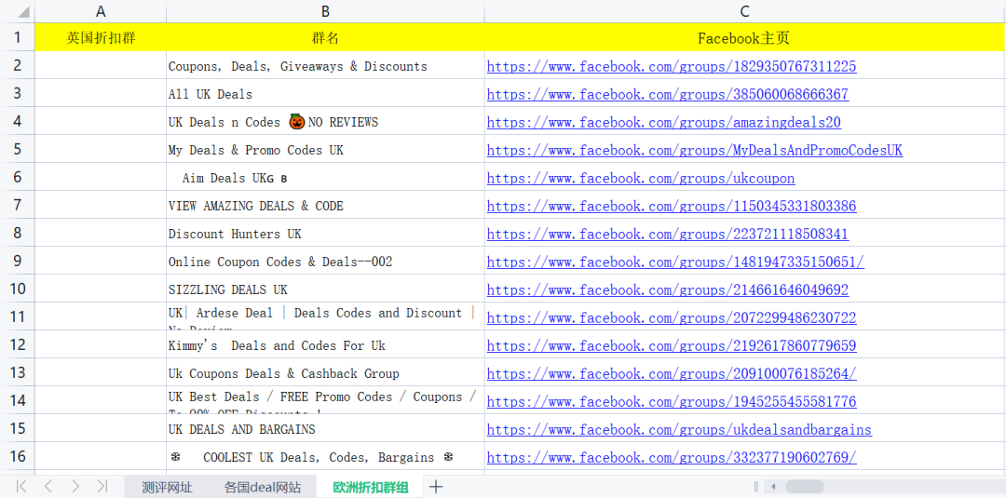Go to previous sheet arrow
1006x498 pixels.
pyautogui.click(x=48, y=487)
